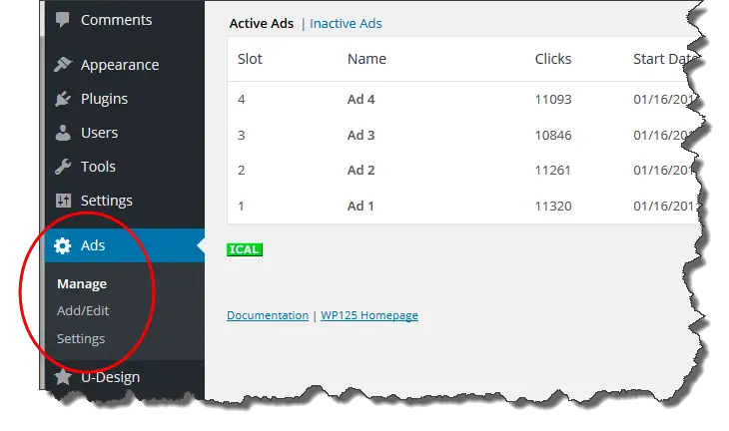Screen dimensions: 729x431
Task: Open Add/Edit under the Ads menu
Action: 83,310
